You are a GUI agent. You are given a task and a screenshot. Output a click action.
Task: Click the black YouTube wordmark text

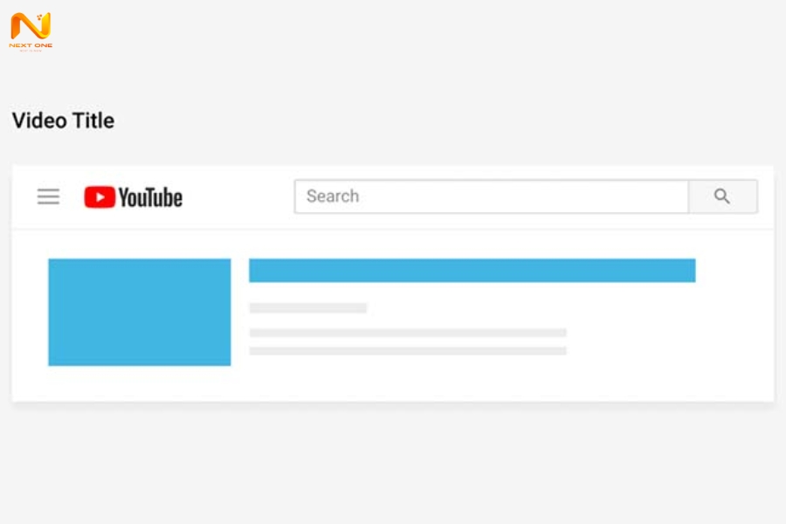point(150,197)
